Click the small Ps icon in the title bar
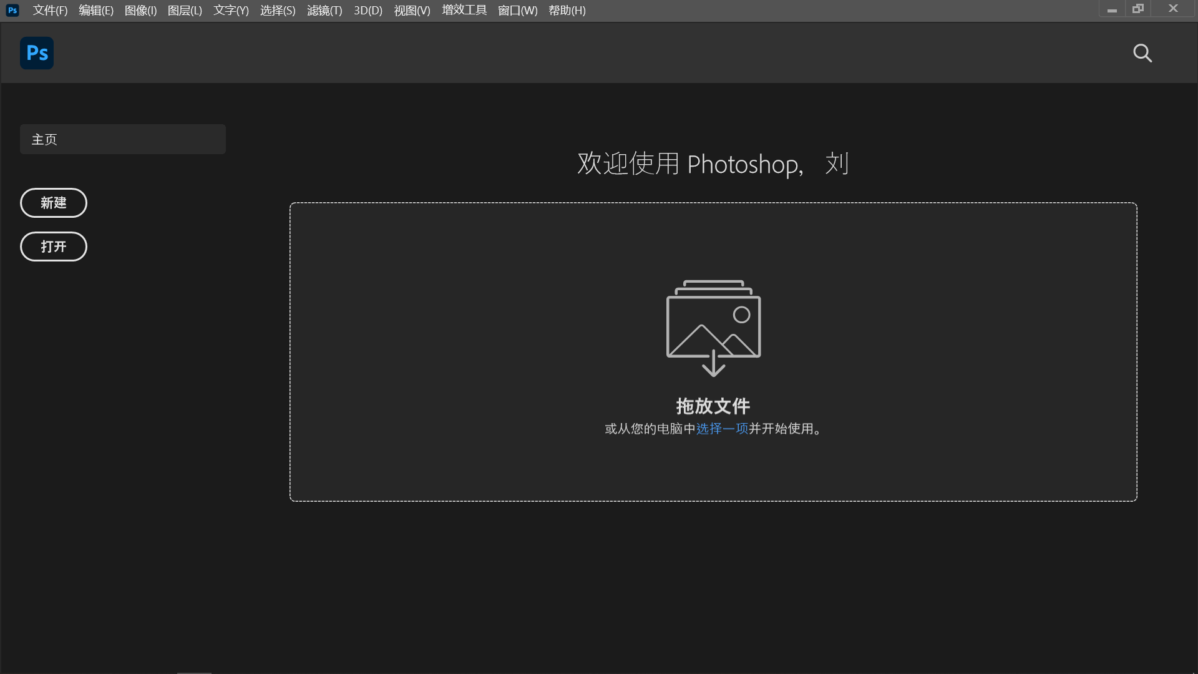The height and width of the screenshot is (674, 1198). point(12,10)
